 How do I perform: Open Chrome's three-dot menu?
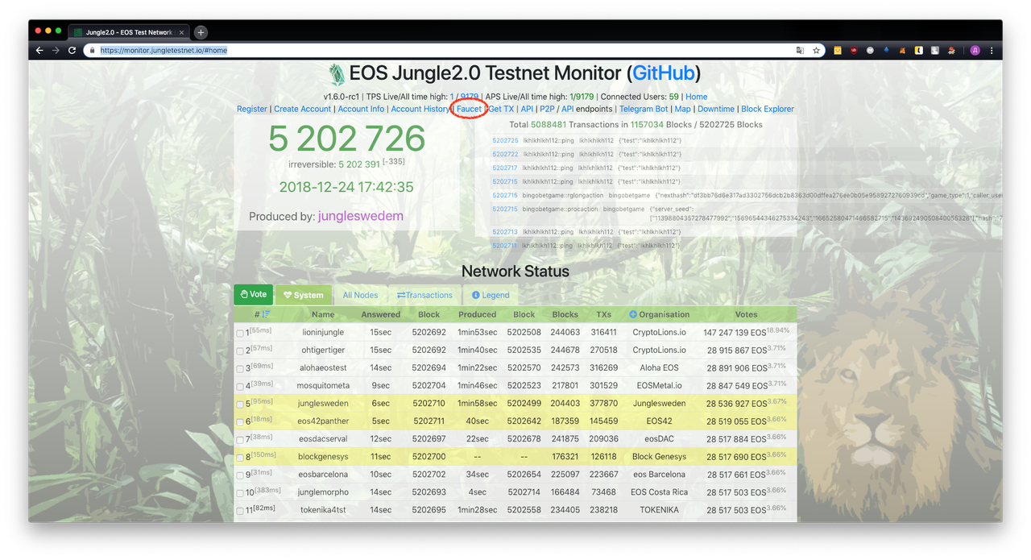click(992, 50)
